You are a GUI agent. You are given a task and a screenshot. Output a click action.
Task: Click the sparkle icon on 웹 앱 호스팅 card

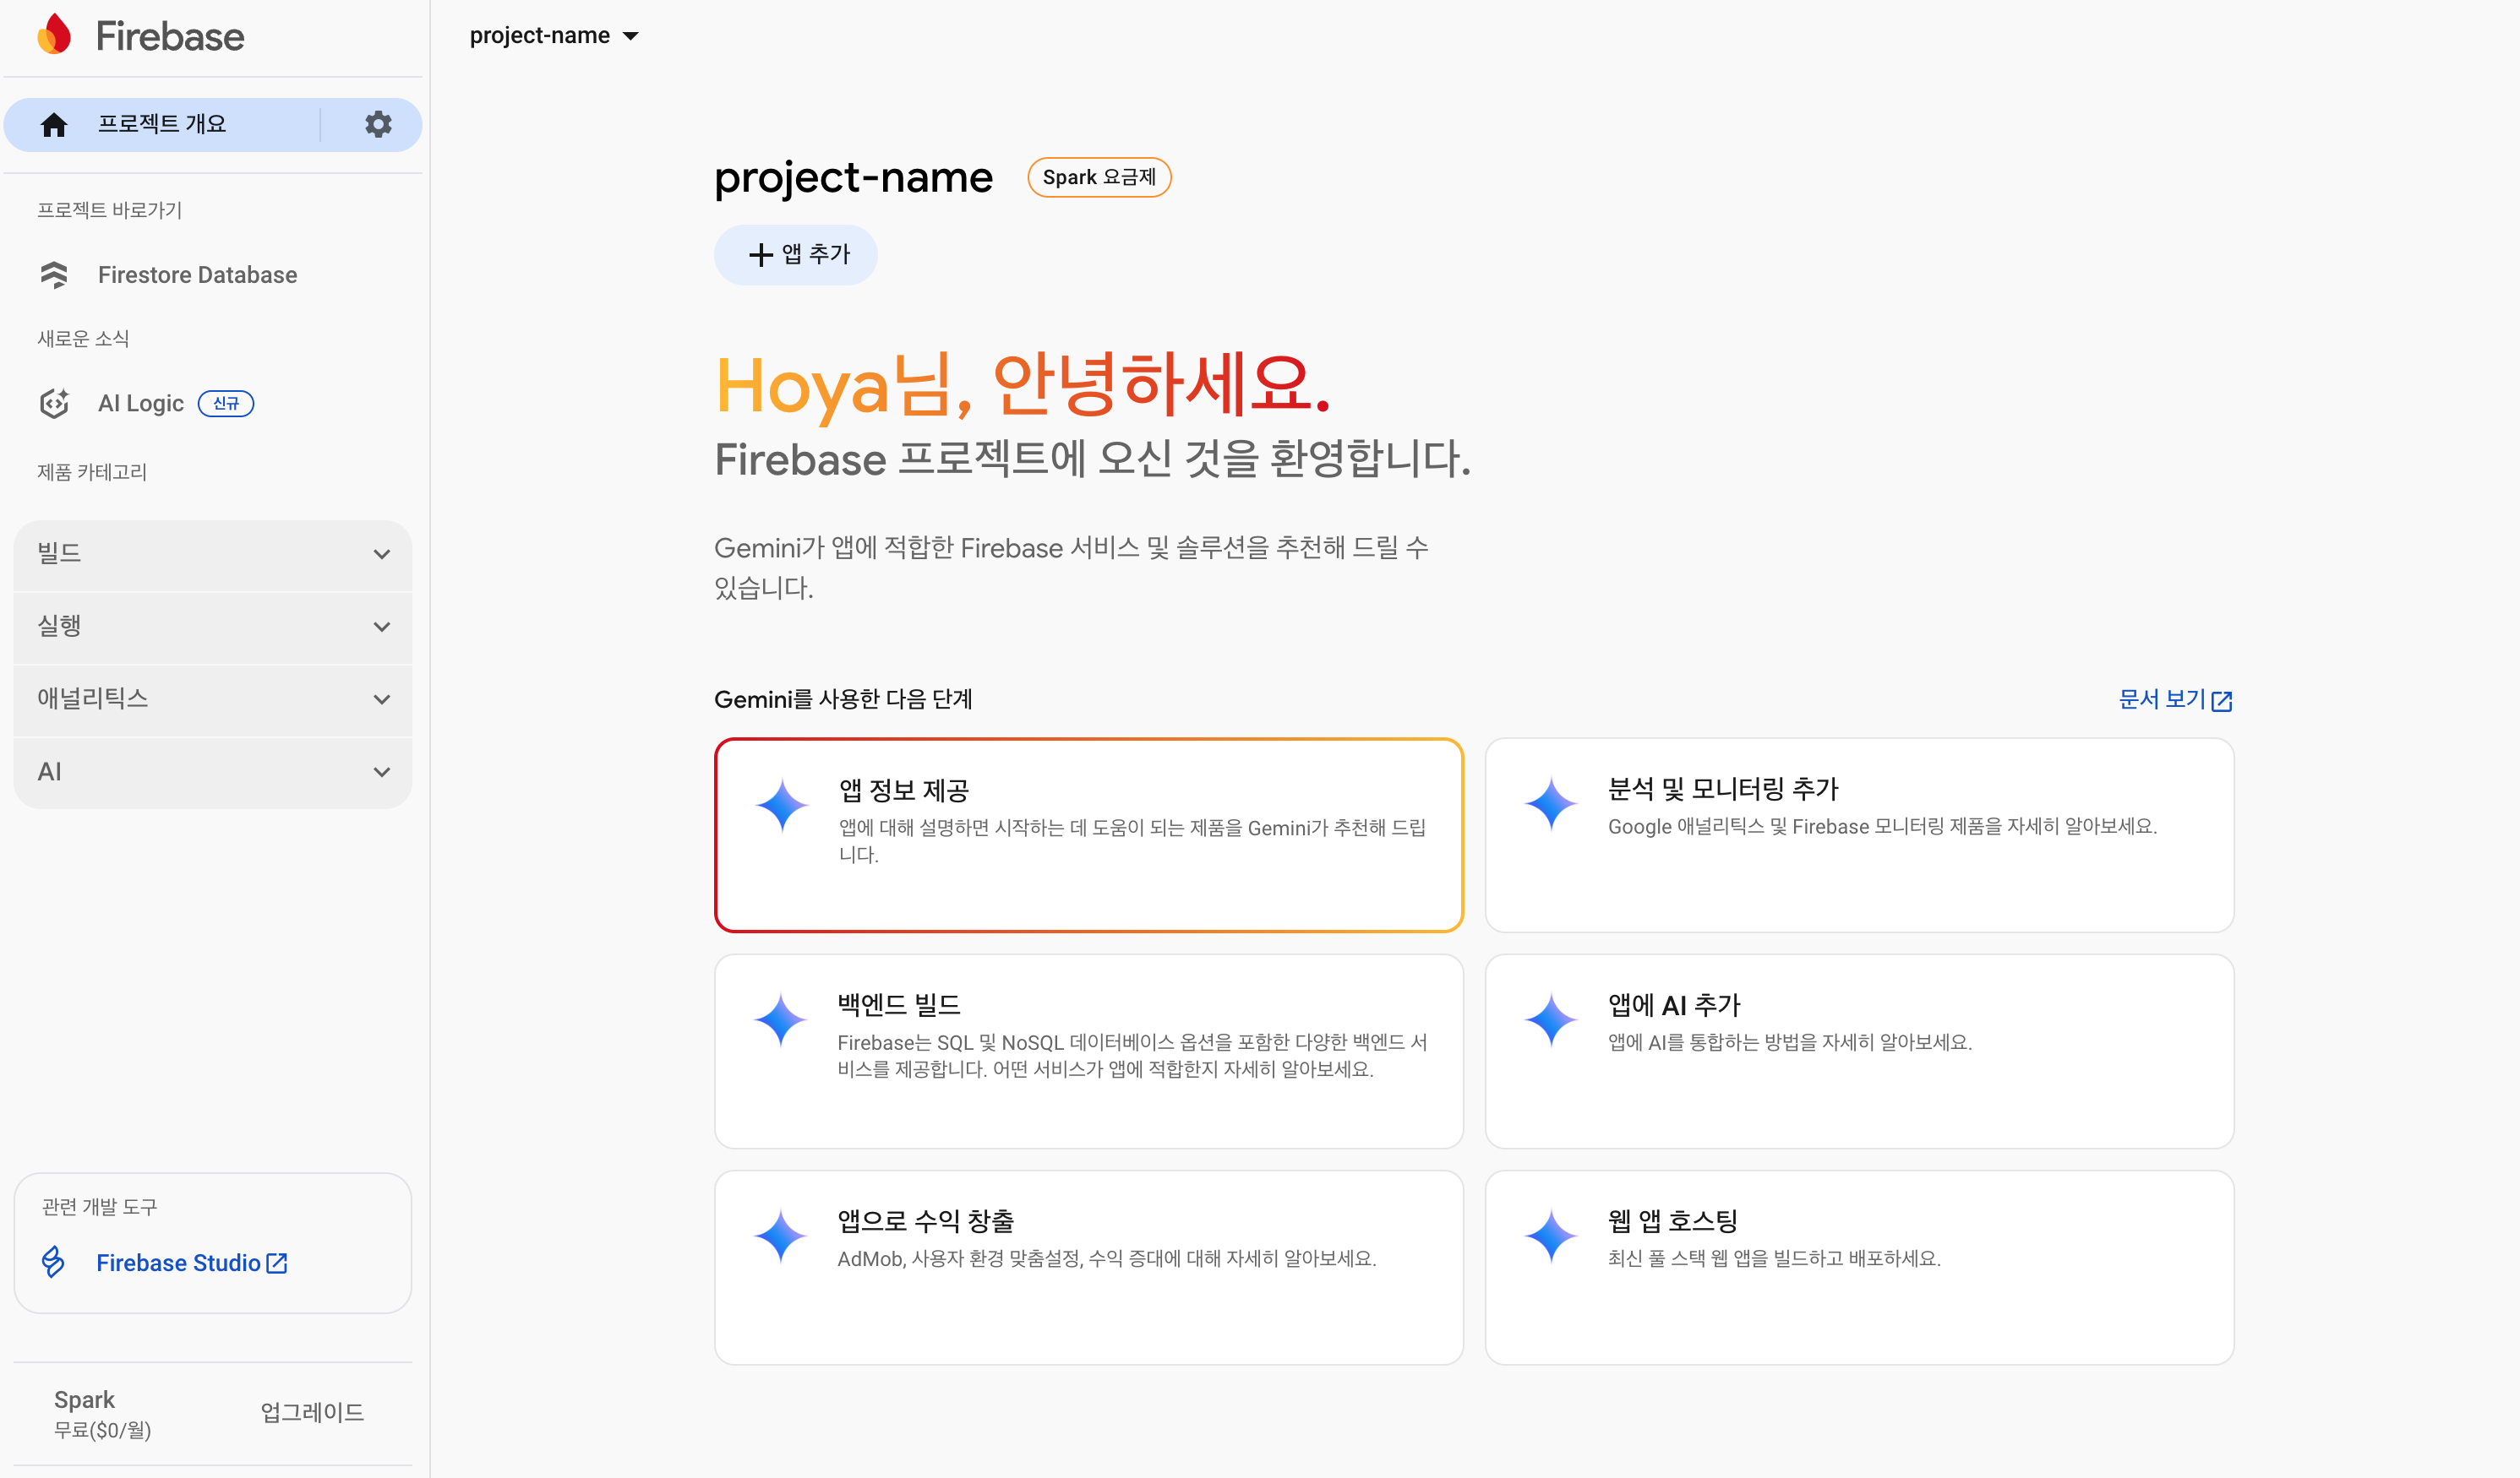coord(1551,1236)
